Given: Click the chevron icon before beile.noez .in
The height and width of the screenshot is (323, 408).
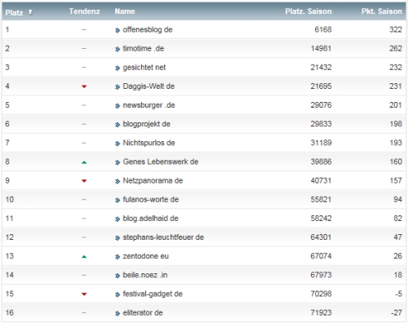Looking at the screenshot, I should click(x=118, y=276).
